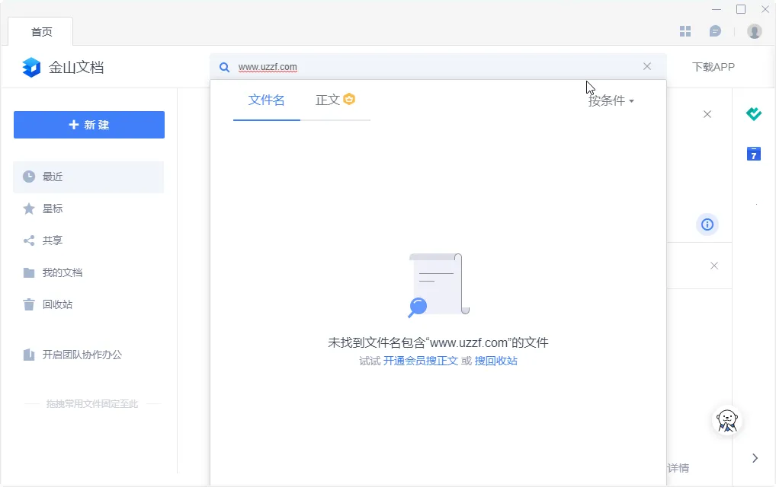Click the user avatar in the top bar
The height and width of the screenshot is (487, 776).
point(754,30)
